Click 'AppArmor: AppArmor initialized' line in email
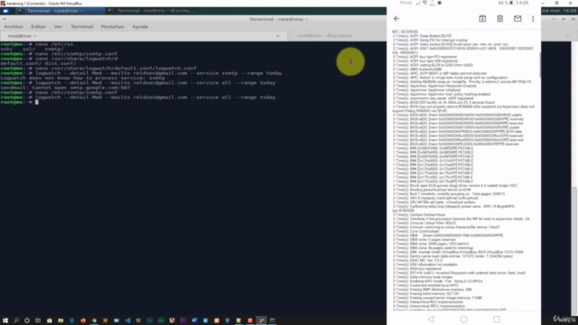This screenshot has width=578, height=325. tap(426, 90)
